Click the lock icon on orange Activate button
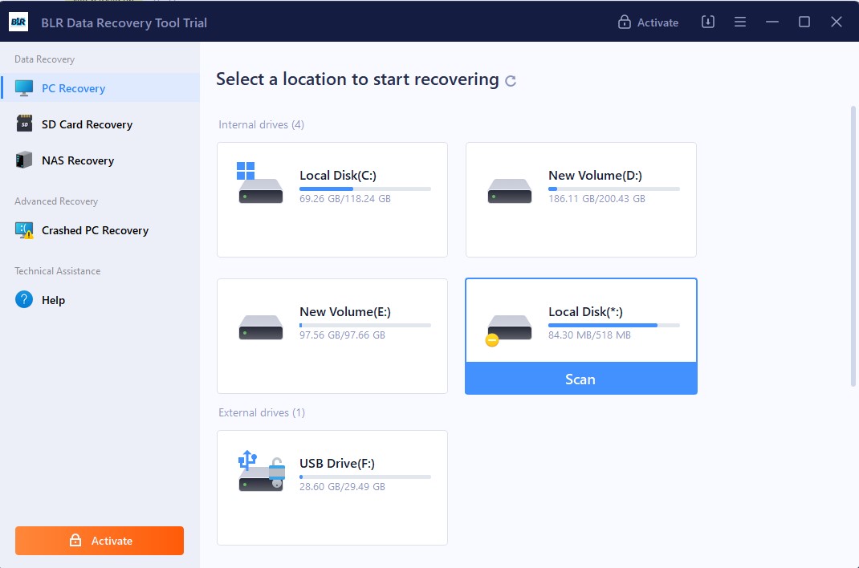The width and height of the screenshot is (859, 568). point(75,540)
